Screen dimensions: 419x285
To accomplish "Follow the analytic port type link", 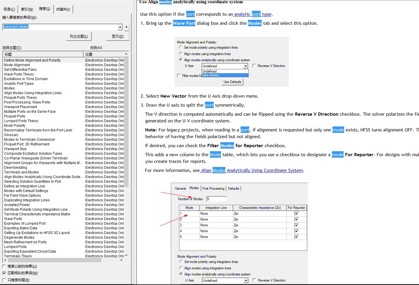I will (253, 14).
